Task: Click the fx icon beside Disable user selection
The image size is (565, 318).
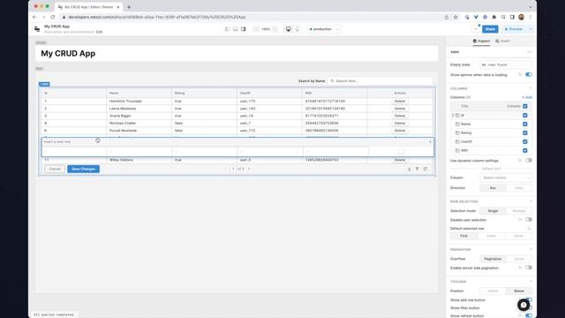Action: (x=520, y=220)
